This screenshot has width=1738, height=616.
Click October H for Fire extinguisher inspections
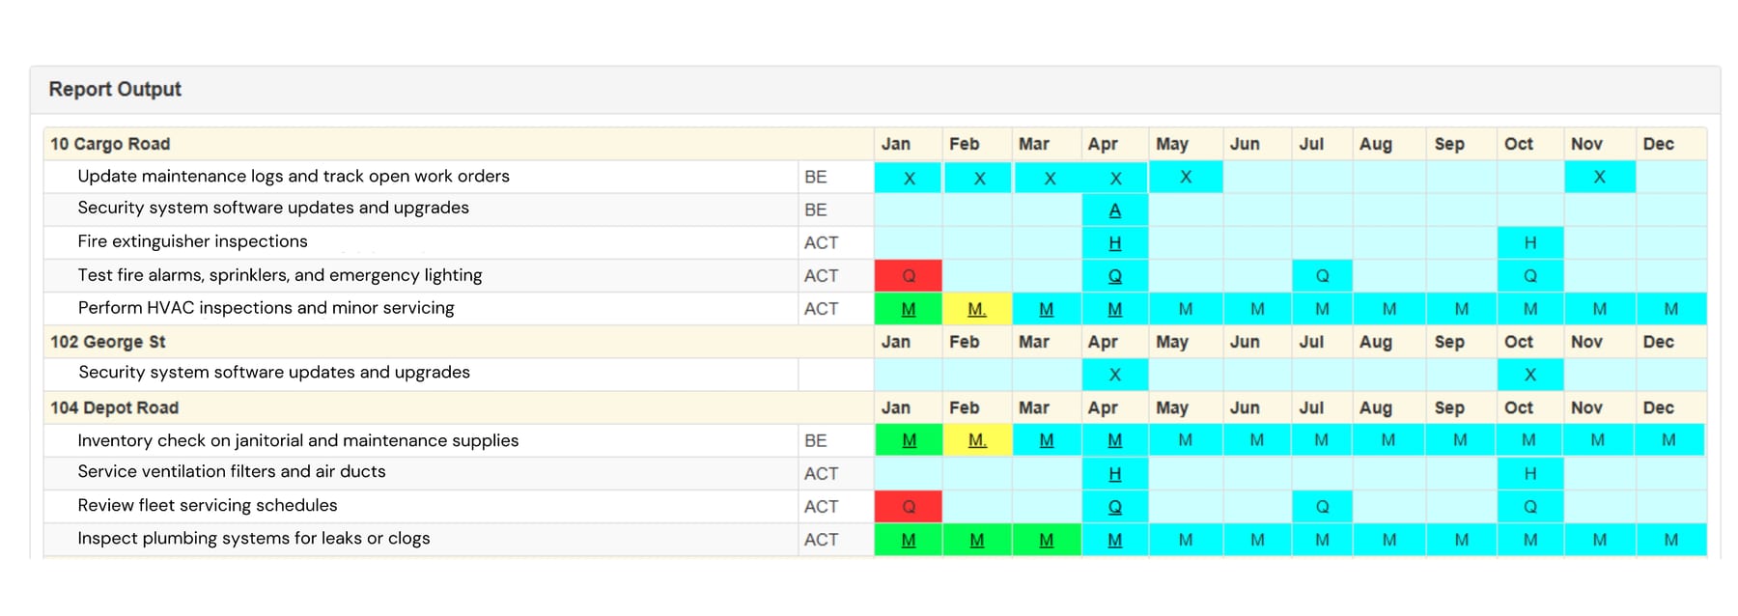click(1530, 243)
